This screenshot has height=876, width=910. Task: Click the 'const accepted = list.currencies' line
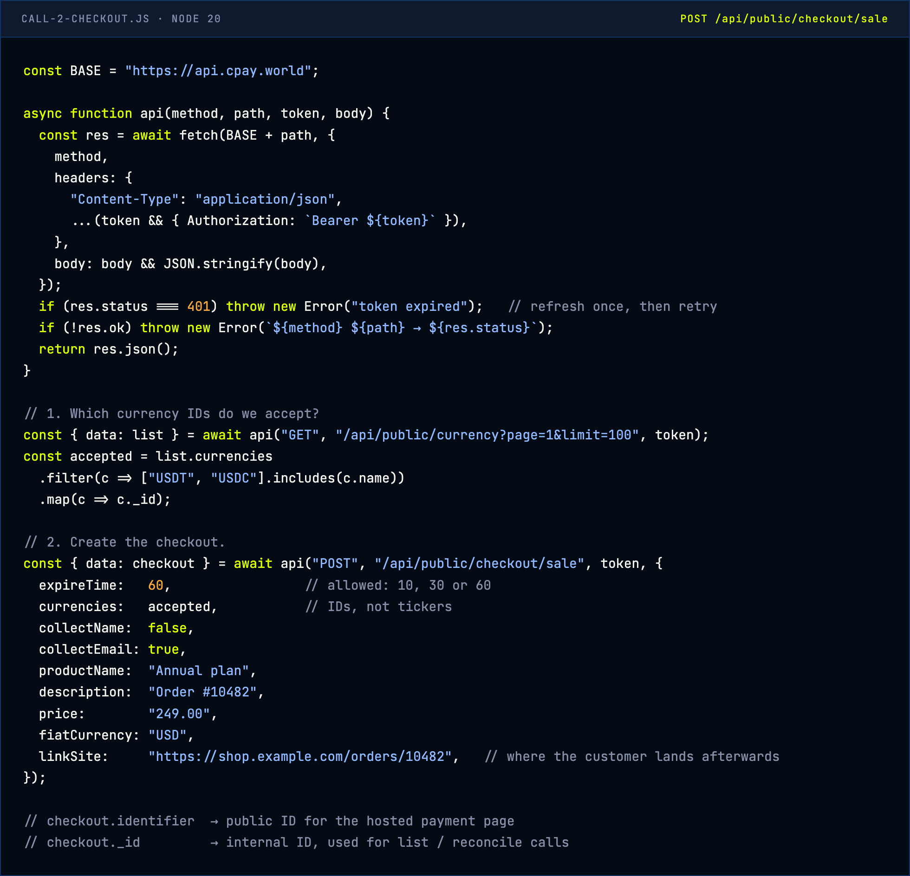148,456
